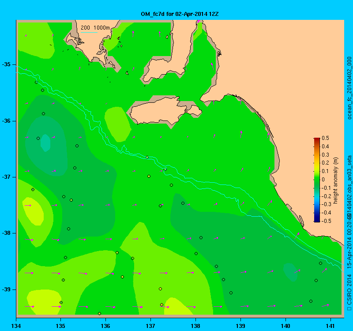The width and height of the screenshot is (353, 331).
Task: Click longitude axis label '139'
Action: [240, 326]
